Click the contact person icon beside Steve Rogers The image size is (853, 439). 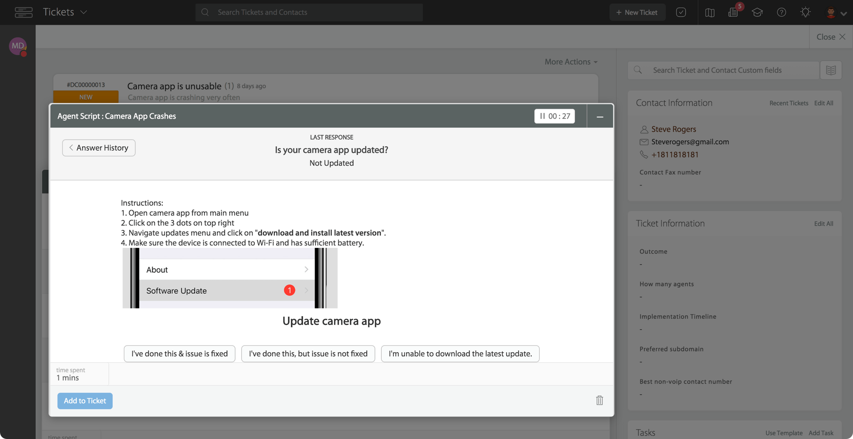[644, 129]
